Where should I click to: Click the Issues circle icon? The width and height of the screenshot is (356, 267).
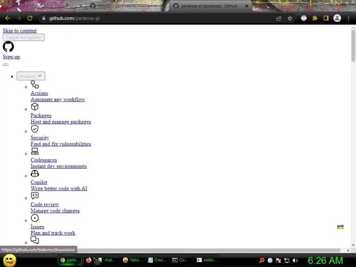click(35, 218)
